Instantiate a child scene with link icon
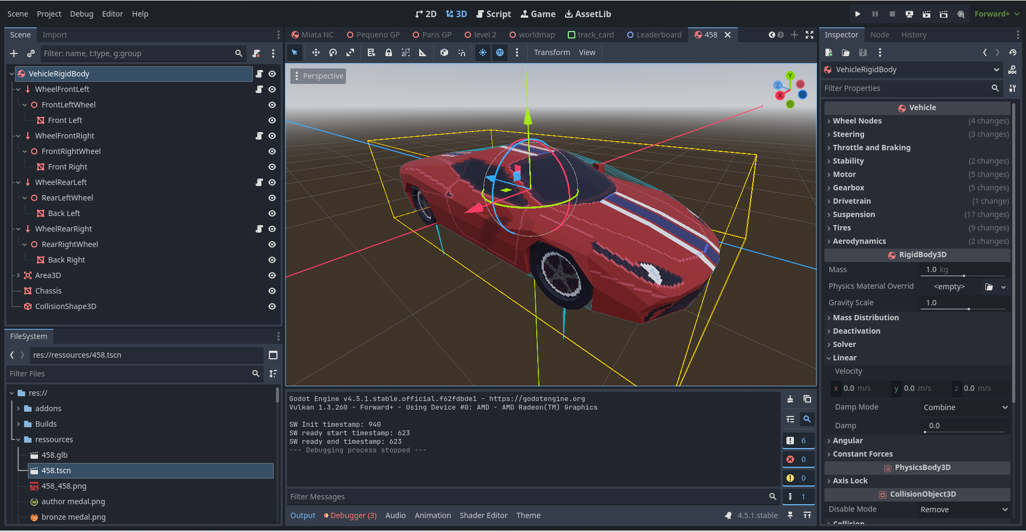 (x=31, y=53)
